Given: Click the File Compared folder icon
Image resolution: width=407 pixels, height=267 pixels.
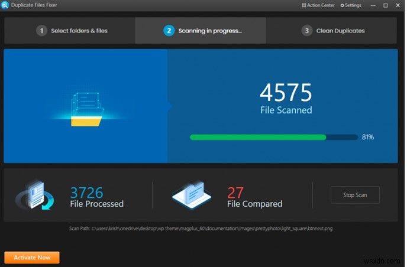Looking at the screenshot, I should coord(192,195).
